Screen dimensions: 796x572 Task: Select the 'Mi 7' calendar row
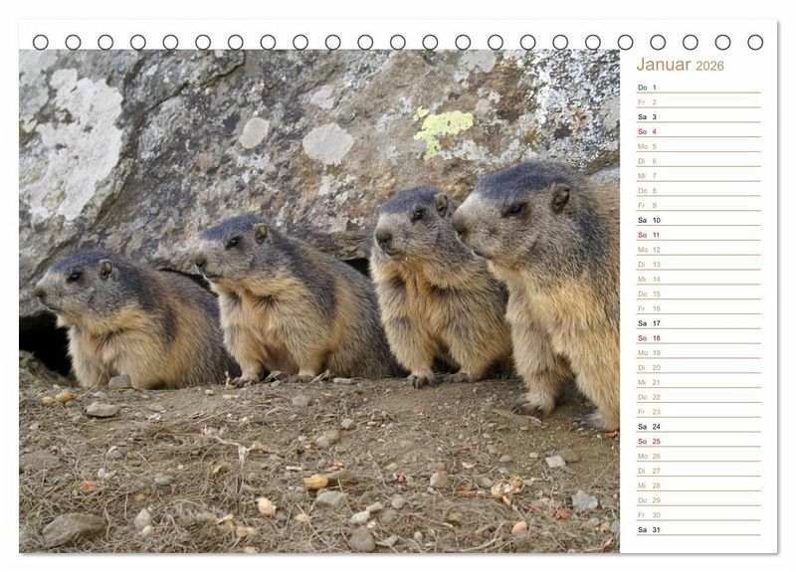coord(698,176)
